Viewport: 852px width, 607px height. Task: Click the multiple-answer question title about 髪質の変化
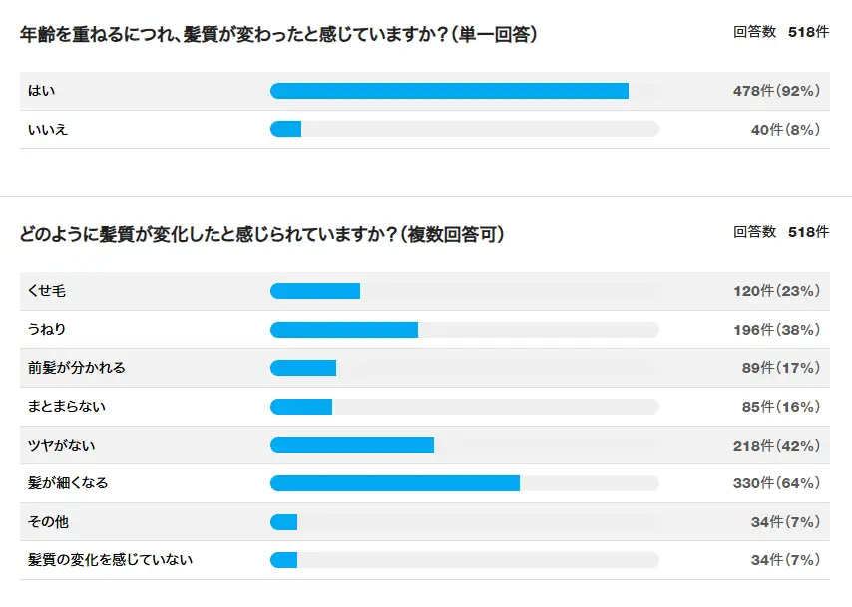pos(261,236)
